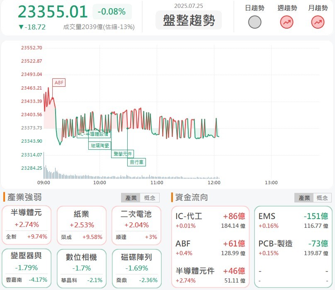Click the 全新 +9.74% stock row
The width and height of the screenshot is (335, 290).
tap(27, 236)
